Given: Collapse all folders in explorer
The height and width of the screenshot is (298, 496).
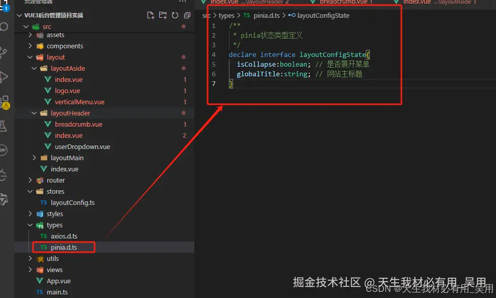Looking at the screenshot, I should click(x=187, y=15).
